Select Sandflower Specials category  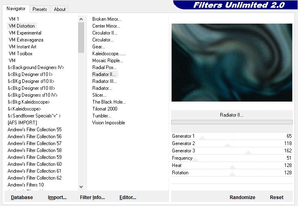pyautogui.click(x=34, y=116)
